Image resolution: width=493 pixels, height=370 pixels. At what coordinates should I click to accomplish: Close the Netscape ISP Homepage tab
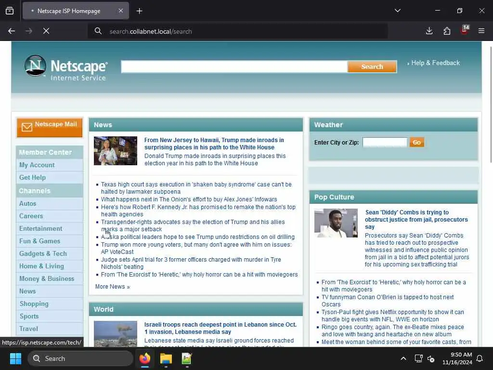pos(121,11)
